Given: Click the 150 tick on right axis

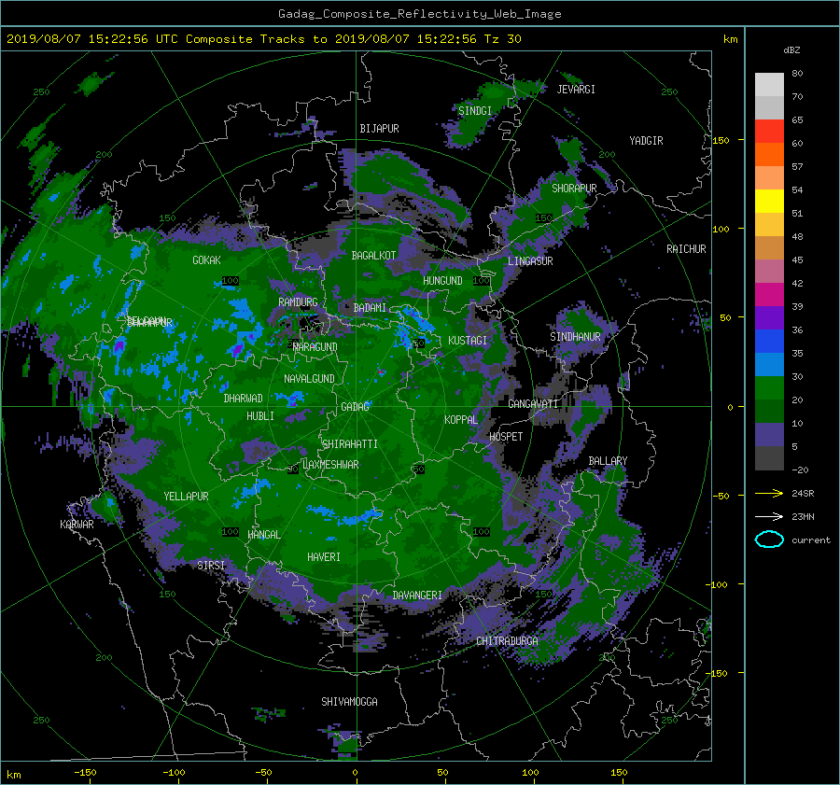Looking at the screenshot, I should [x=721, y=140].
